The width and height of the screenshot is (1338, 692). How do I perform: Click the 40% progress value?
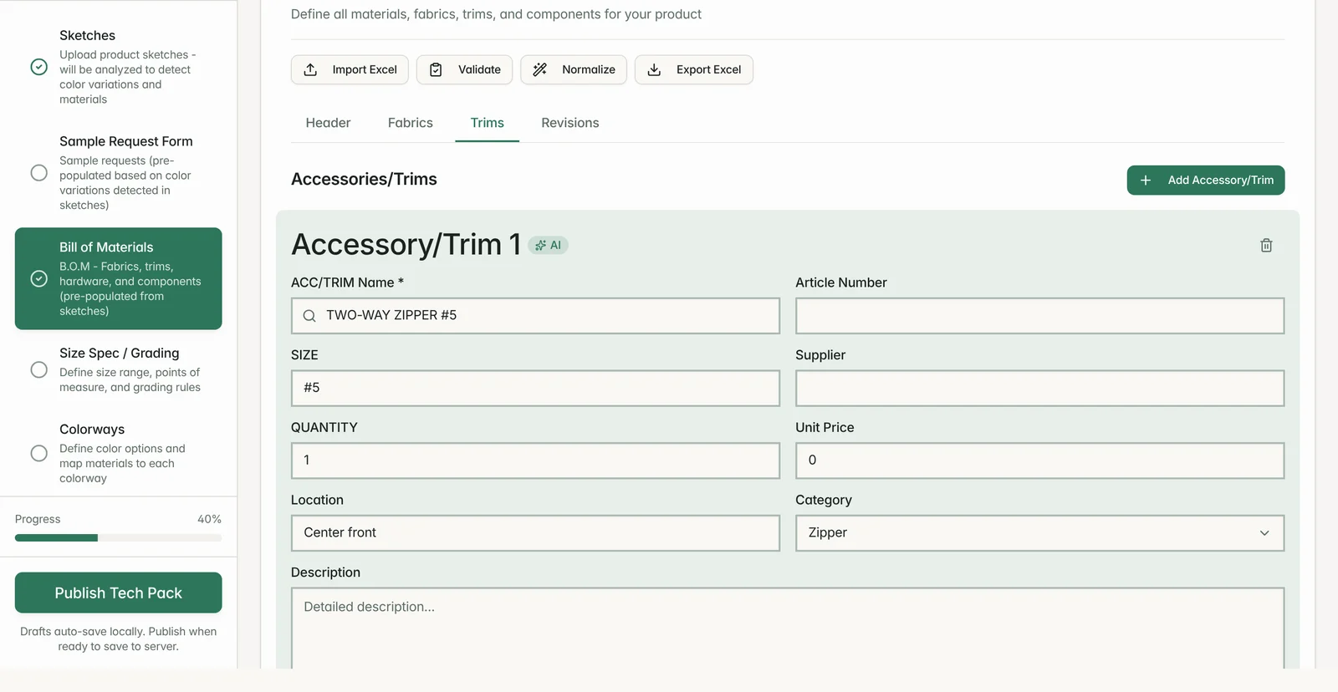pos(209,519)
